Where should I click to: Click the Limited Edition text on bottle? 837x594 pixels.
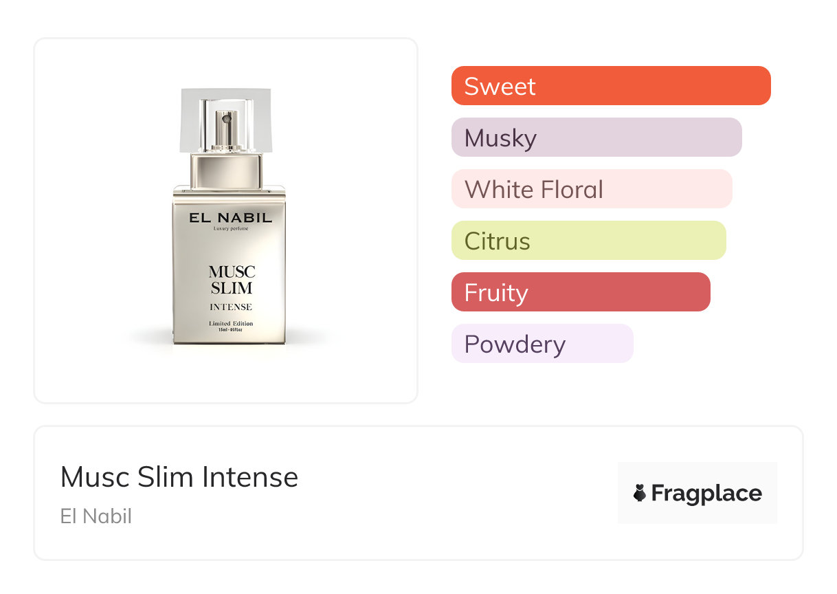(x=231, y=323)
